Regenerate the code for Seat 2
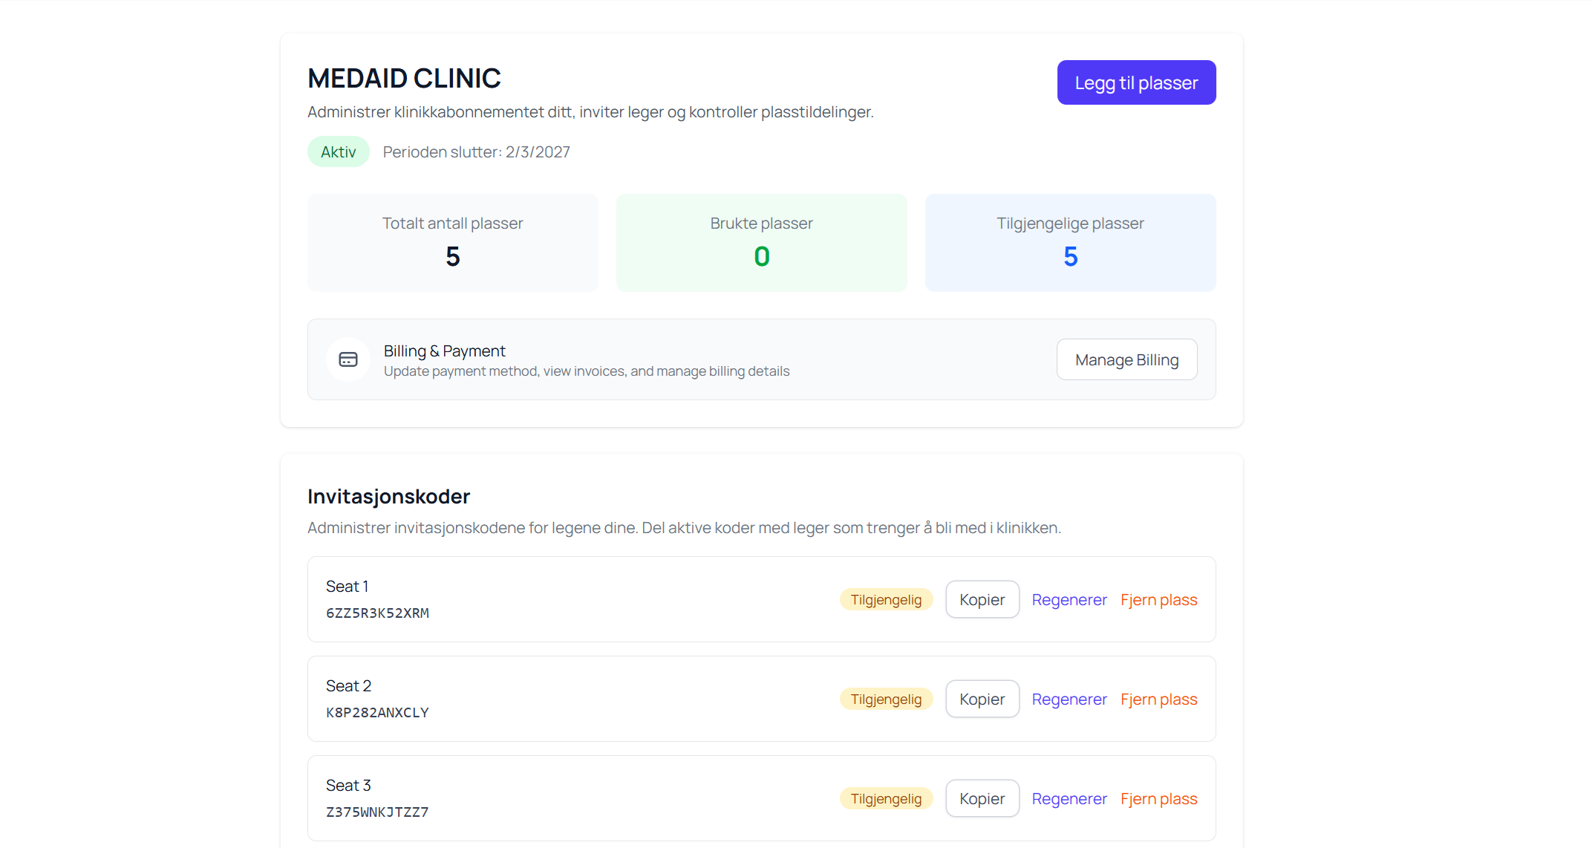The image size is (1592, 848). tap(1069, 699)
